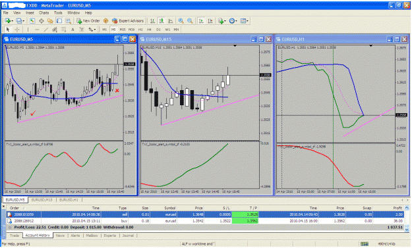Toggle the Expert Advisors button

click(128, 20)
